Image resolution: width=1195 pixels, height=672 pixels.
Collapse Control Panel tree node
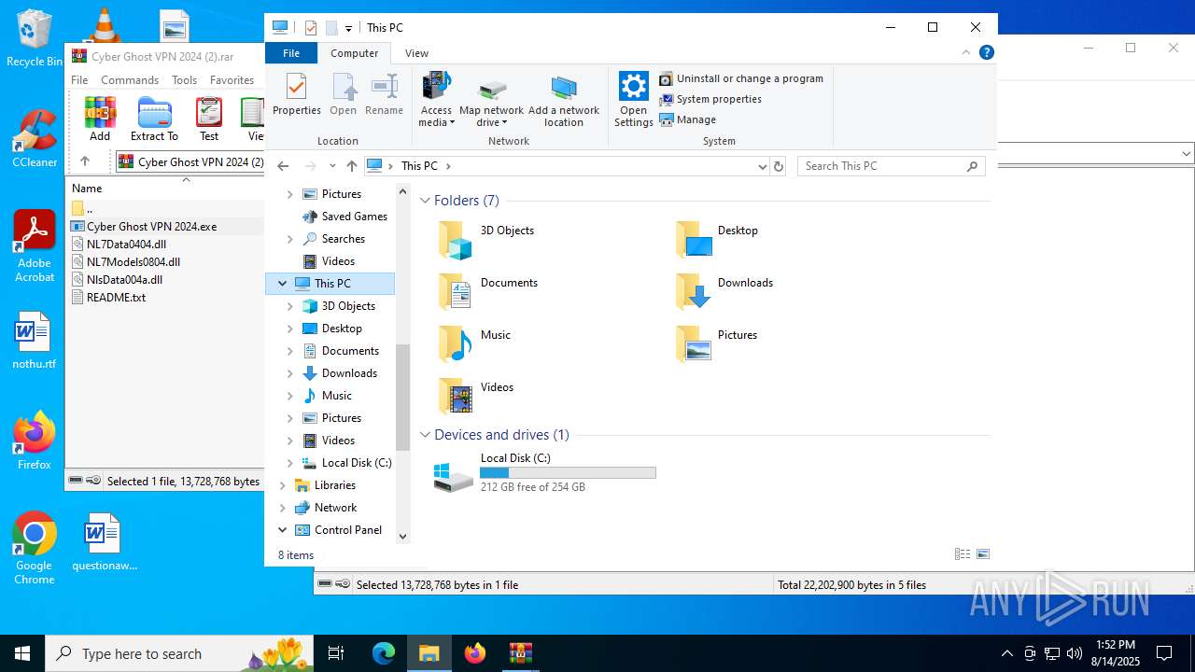pyautogui.click(x=283, y=530)
